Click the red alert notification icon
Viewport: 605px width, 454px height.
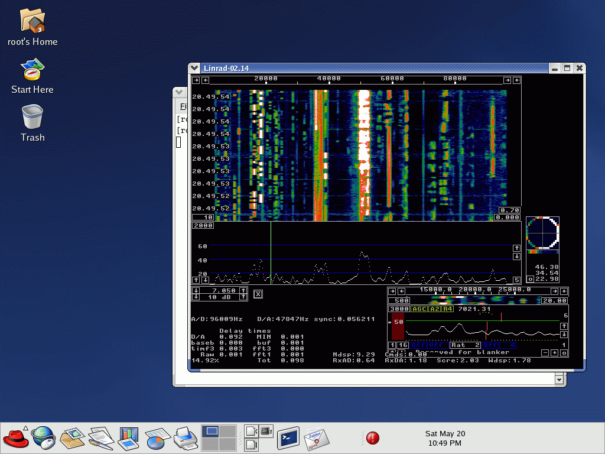coord(373,438)
